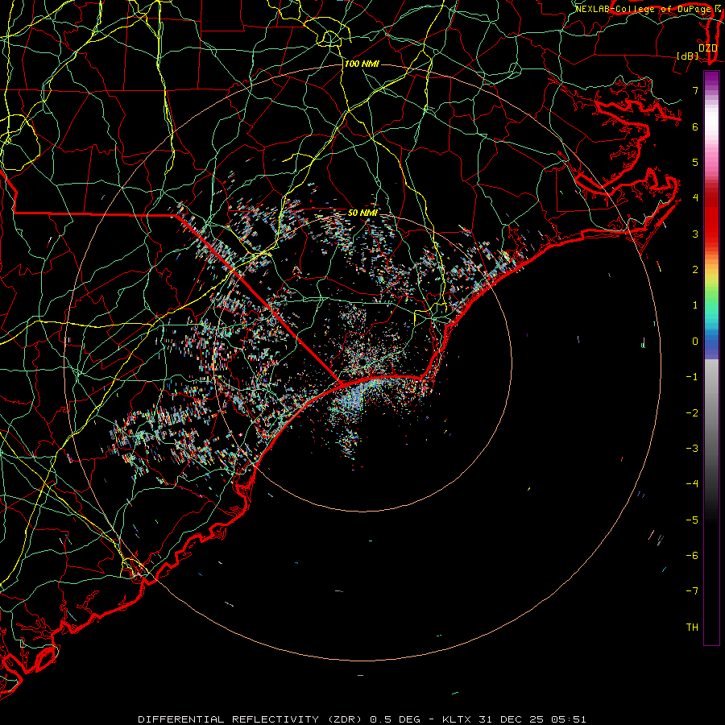Click the 50 NMI range ring label
The image size is (725, 725).
coord(362,213)
